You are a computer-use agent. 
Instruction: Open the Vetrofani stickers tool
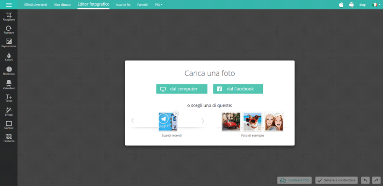coord(9,85)
